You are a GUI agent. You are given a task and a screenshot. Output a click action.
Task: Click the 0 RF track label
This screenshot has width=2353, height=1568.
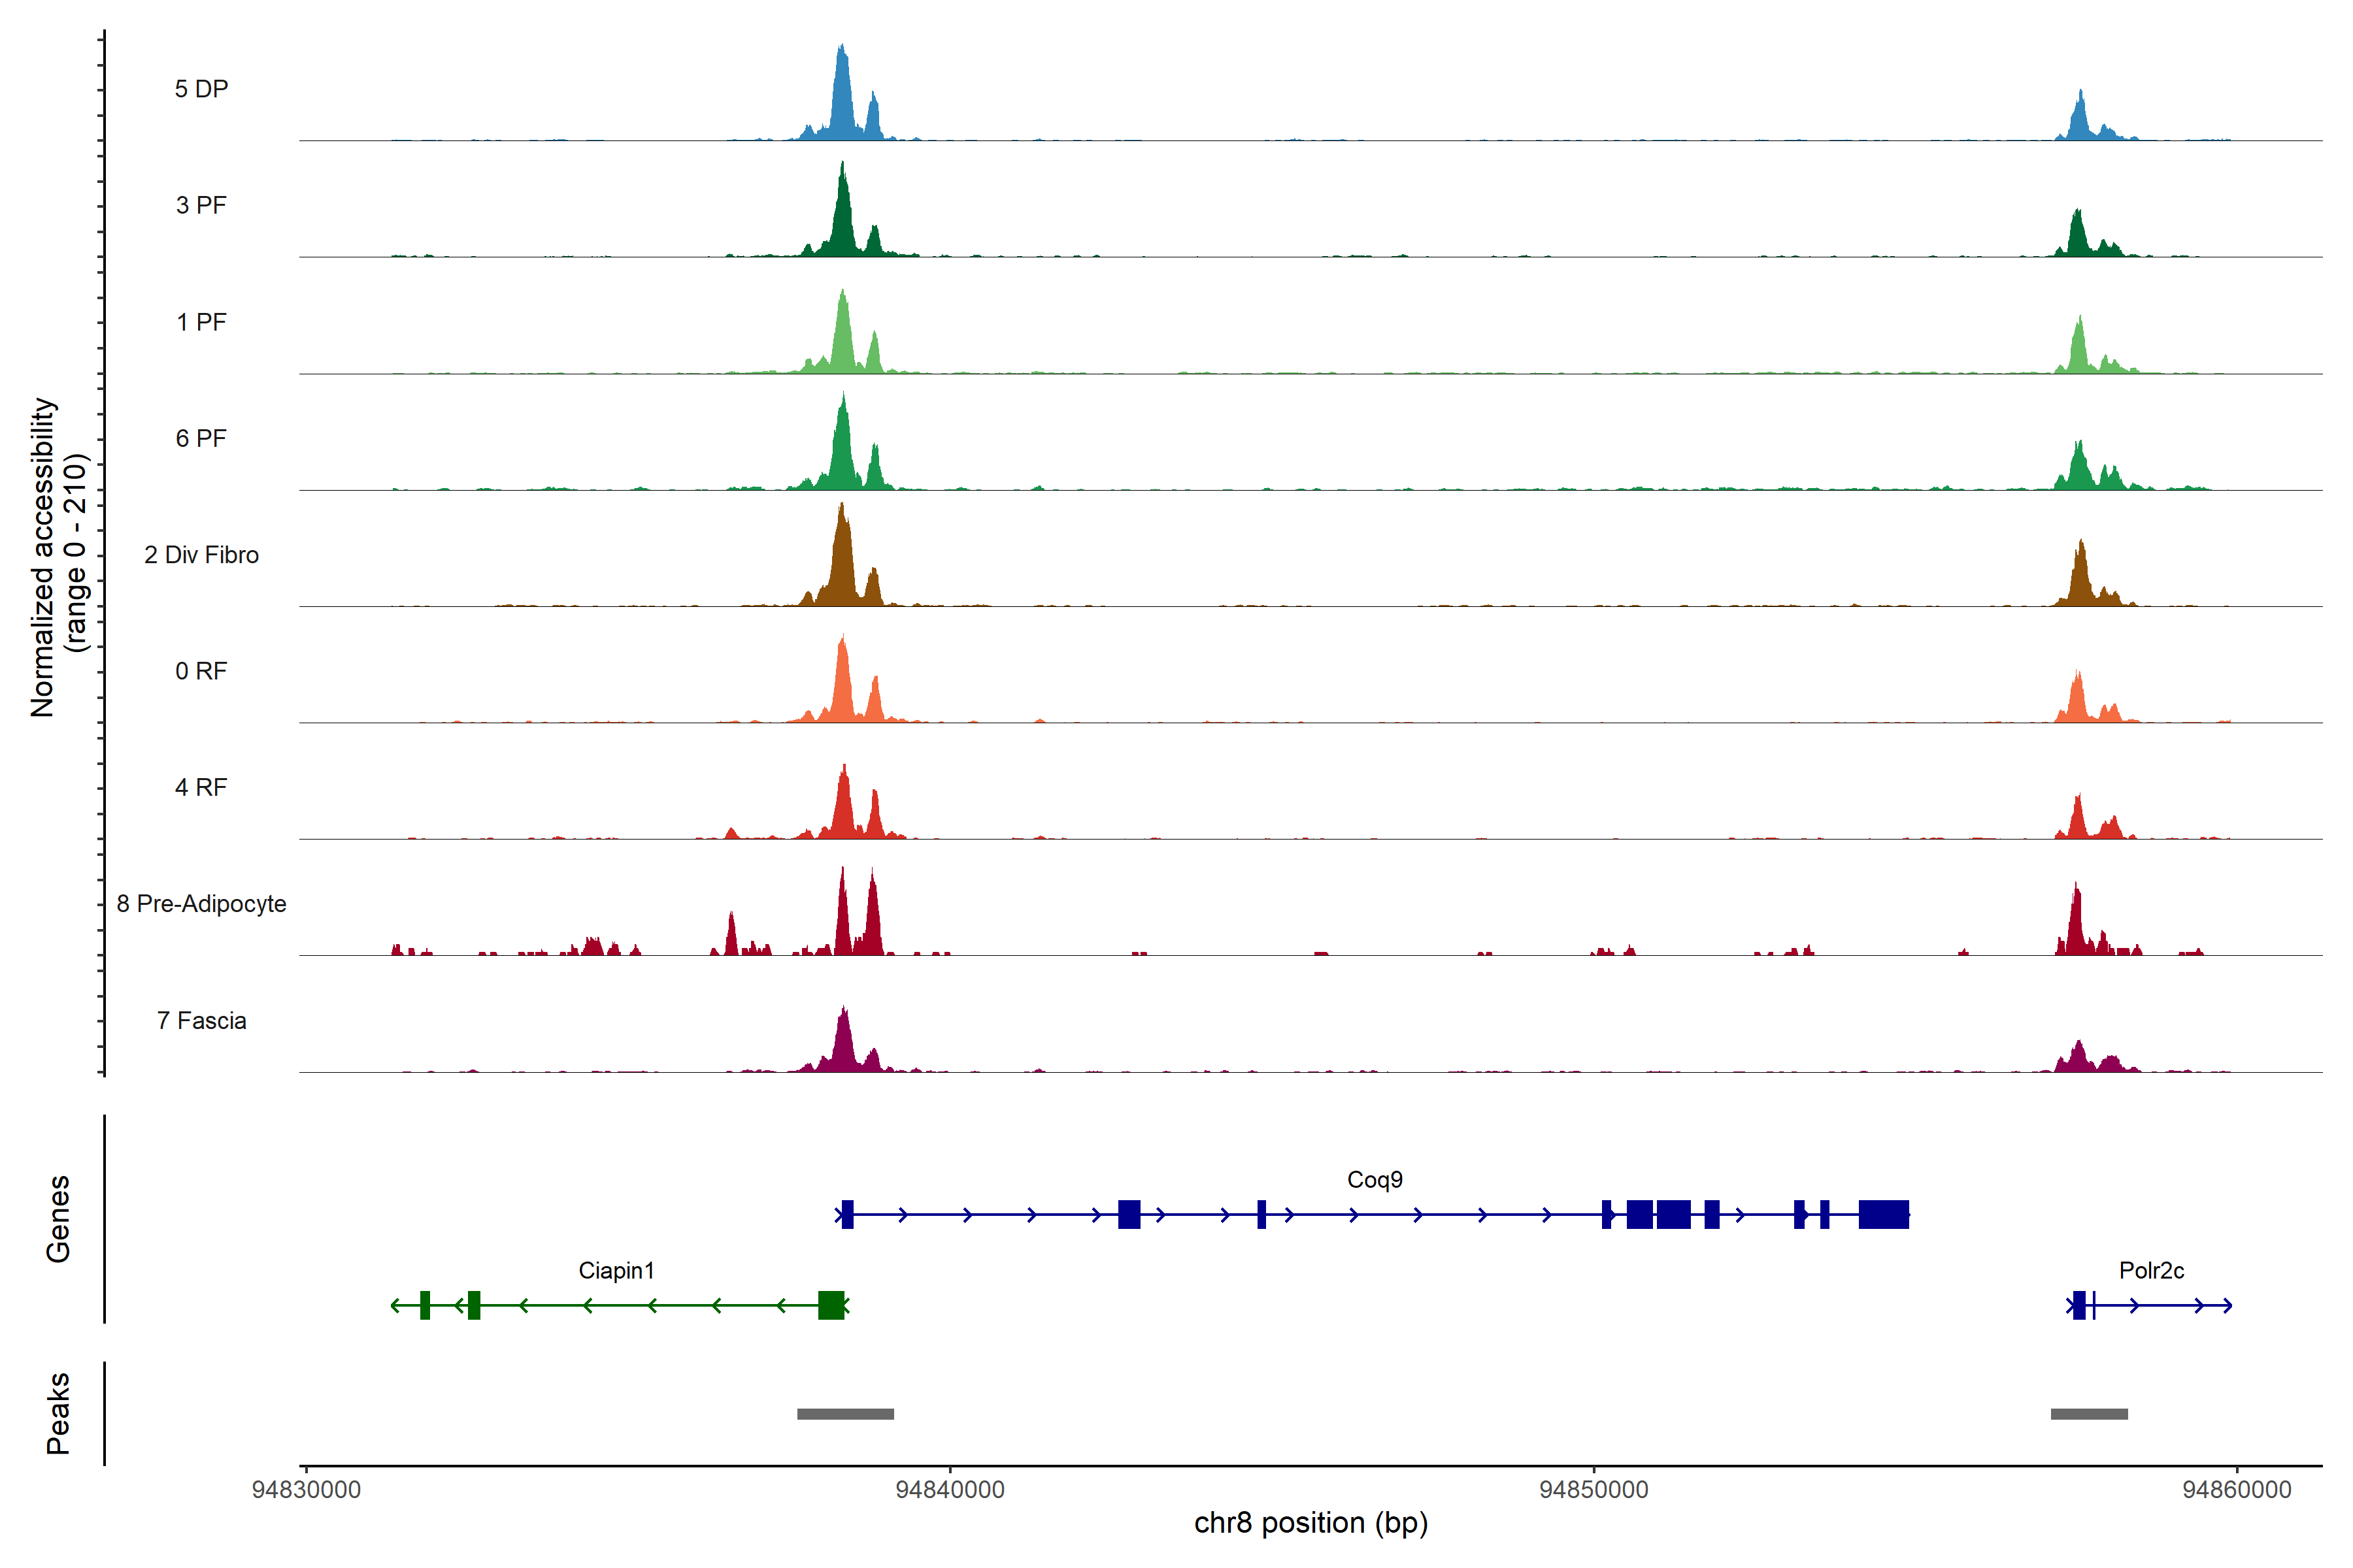tap(201, 671)
